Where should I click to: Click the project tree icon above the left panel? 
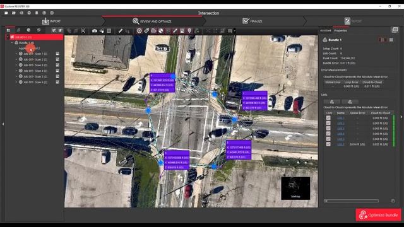pyautogui.click(x=8, y=30)
